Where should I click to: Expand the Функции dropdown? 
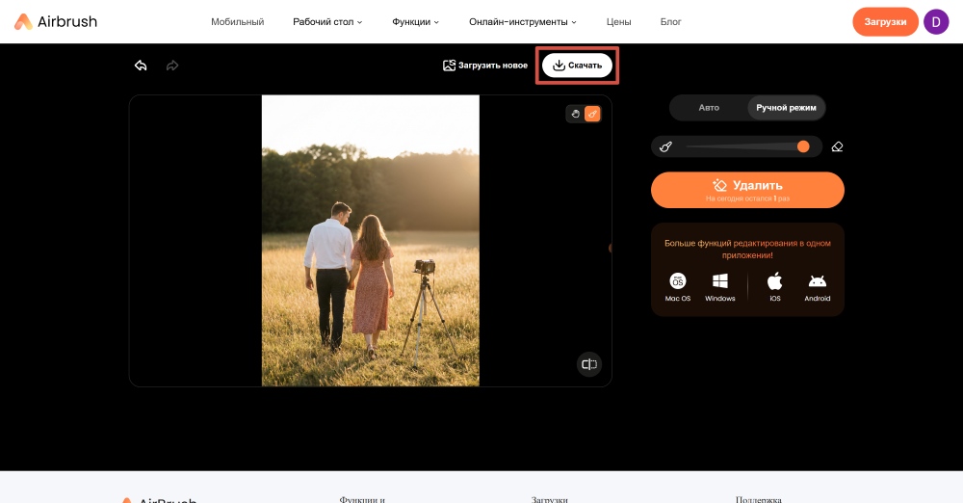coord(415,21)
